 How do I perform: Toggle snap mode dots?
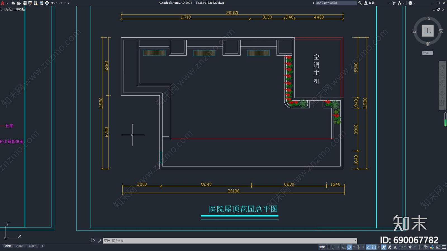[x=334, y=247]
